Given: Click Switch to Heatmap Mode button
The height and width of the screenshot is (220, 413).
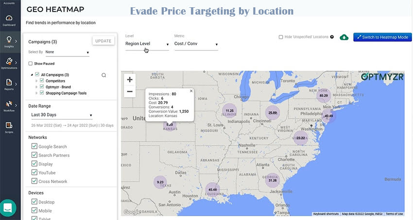Looking at the screenshot, I should click(382, 37).
